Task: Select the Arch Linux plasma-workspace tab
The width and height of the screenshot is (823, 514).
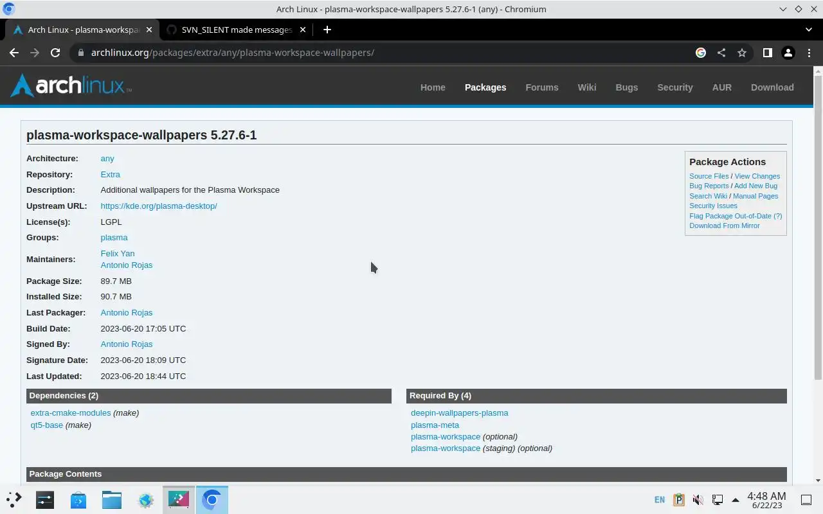Action: [x=82, y=30]
